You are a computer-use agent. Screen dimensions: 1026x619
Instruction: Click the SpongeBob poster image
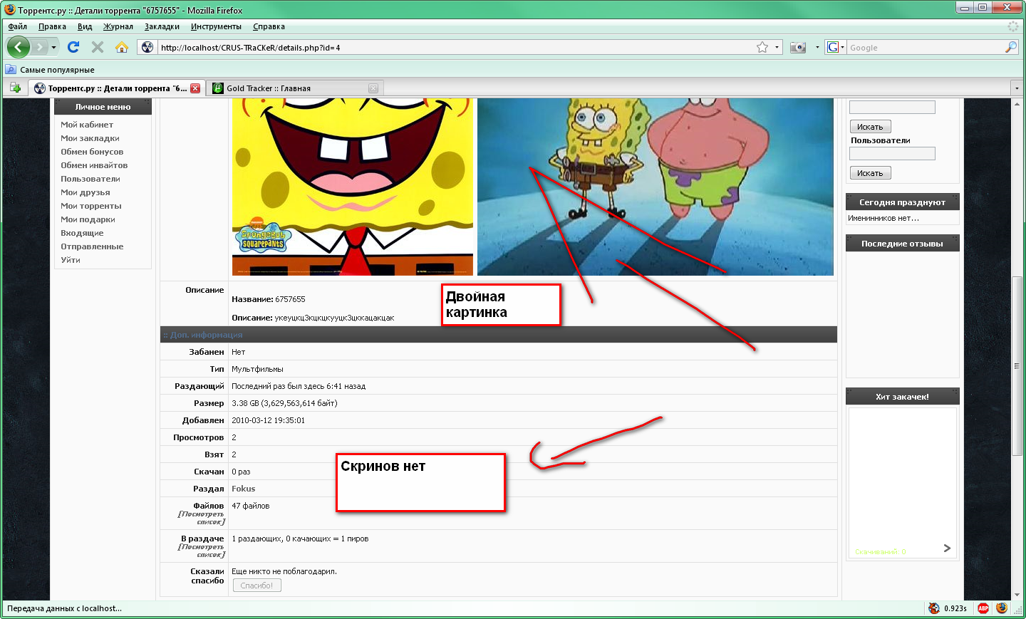[x=353, y=187]
